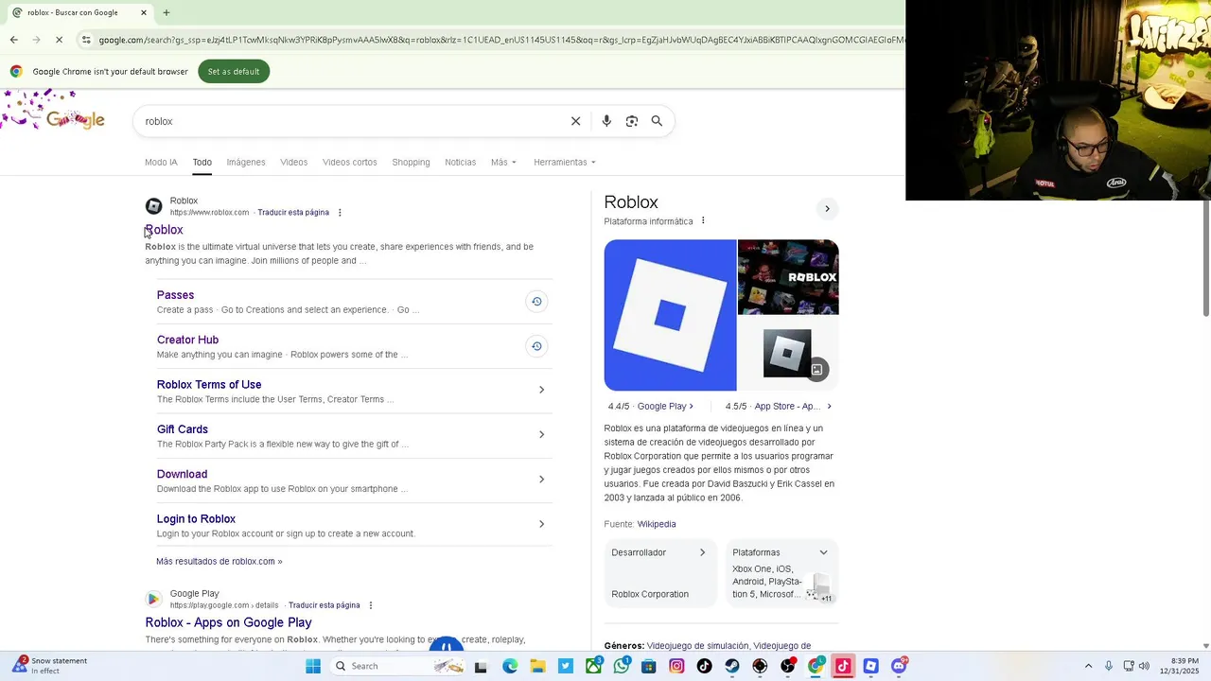The width and height of the screenshot is (1211, 681).
Task: Open 'Roblox - Apps on Google Play' result
Action: coord(228,622)
